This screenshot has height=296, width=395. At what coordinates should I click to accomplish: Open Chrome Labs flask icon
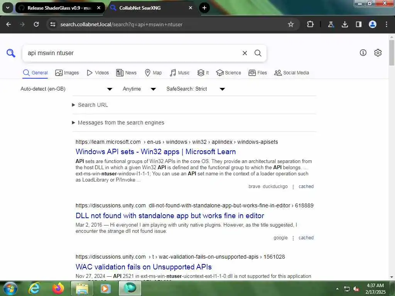331,24
